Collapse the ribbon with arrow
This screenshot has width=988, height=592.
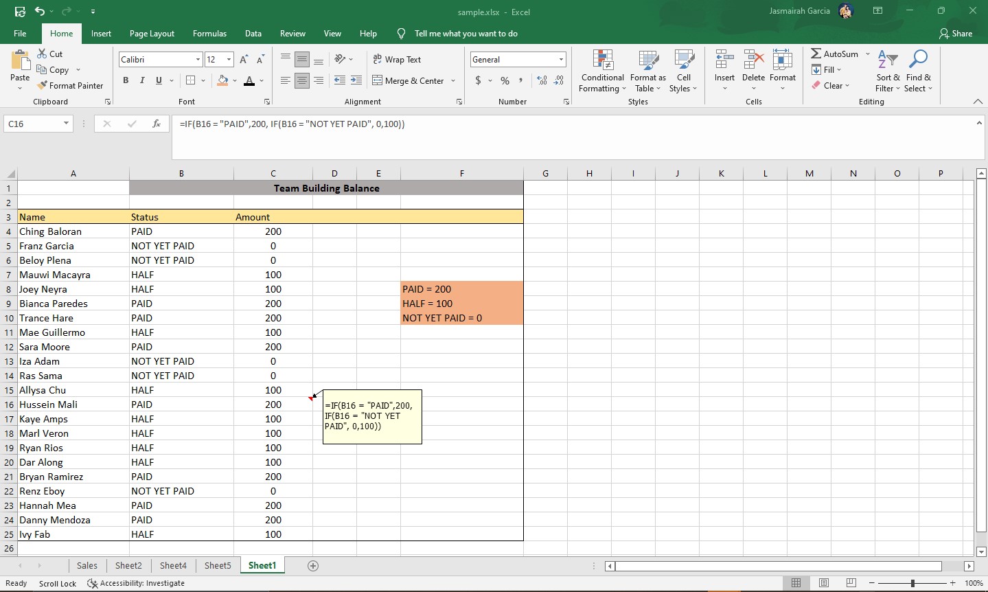978,102
